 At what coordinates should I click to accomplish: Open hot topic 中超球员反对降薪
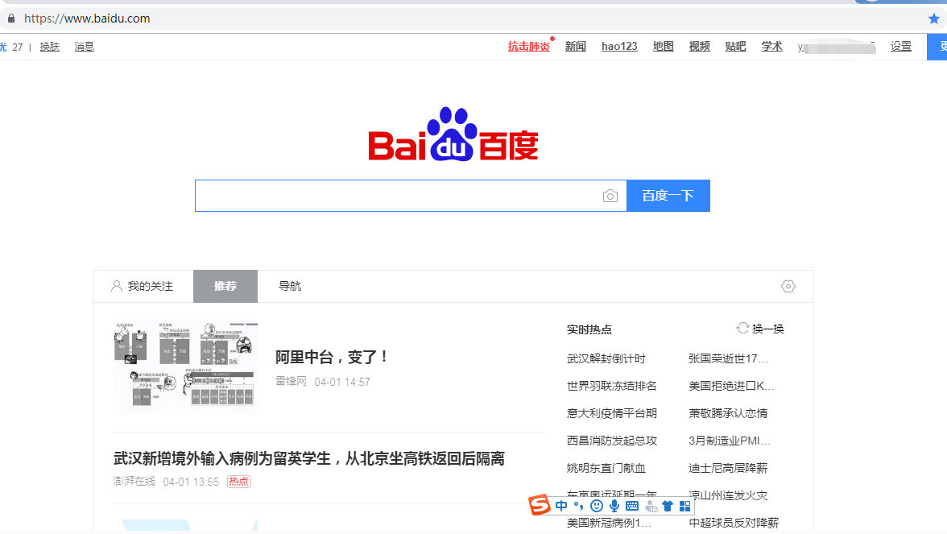[734, 523]
